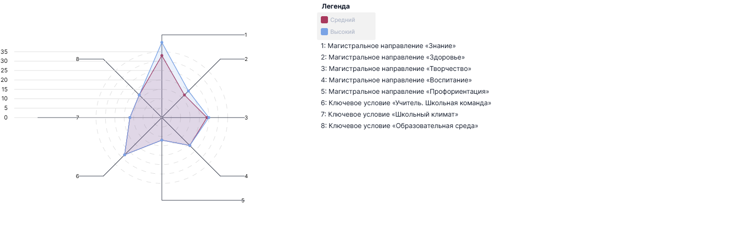Click the red data point on axis 1
754x238 pixels.
pyautogui.click(x=162, y=56)
